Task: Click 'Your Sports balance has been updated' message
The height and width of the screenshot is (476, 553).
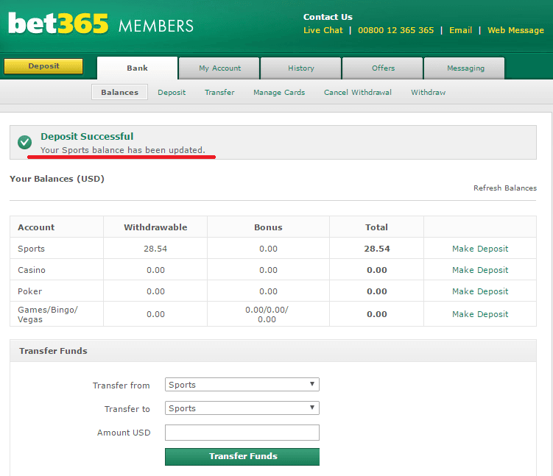Action: (x=123, y=150)
